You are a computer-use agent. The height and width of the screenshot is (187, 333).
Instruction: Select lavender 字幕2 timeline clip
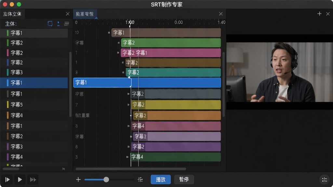tap(177, 137)
